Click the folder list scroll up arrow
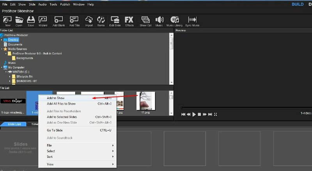Image resolution: width=312 pixels, height=171 pixels. (171, 35)
